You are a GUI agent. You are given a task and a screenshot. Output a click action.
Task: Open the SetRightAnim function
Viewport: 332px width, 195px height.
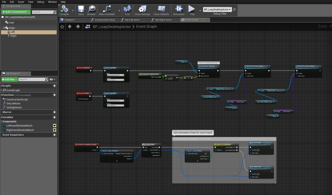pyautogui.click(x=14, y=107)
